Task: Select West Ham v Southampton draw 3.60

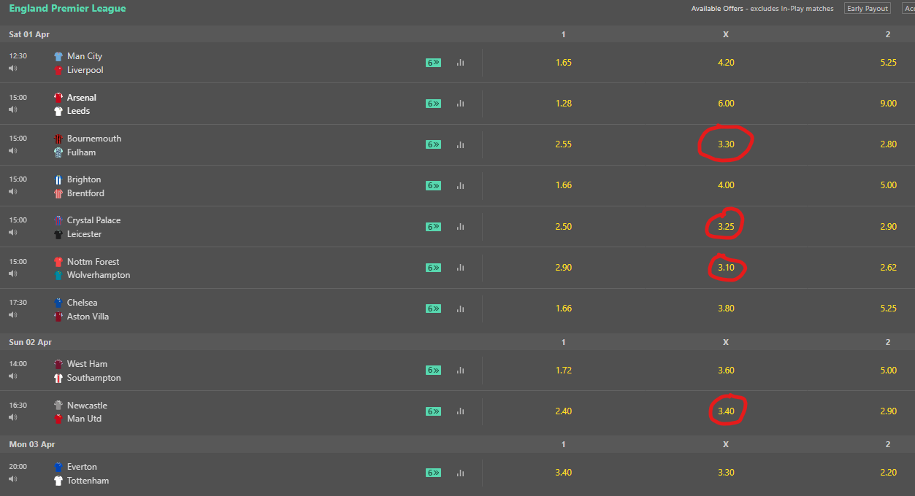Action: point(726,371)
